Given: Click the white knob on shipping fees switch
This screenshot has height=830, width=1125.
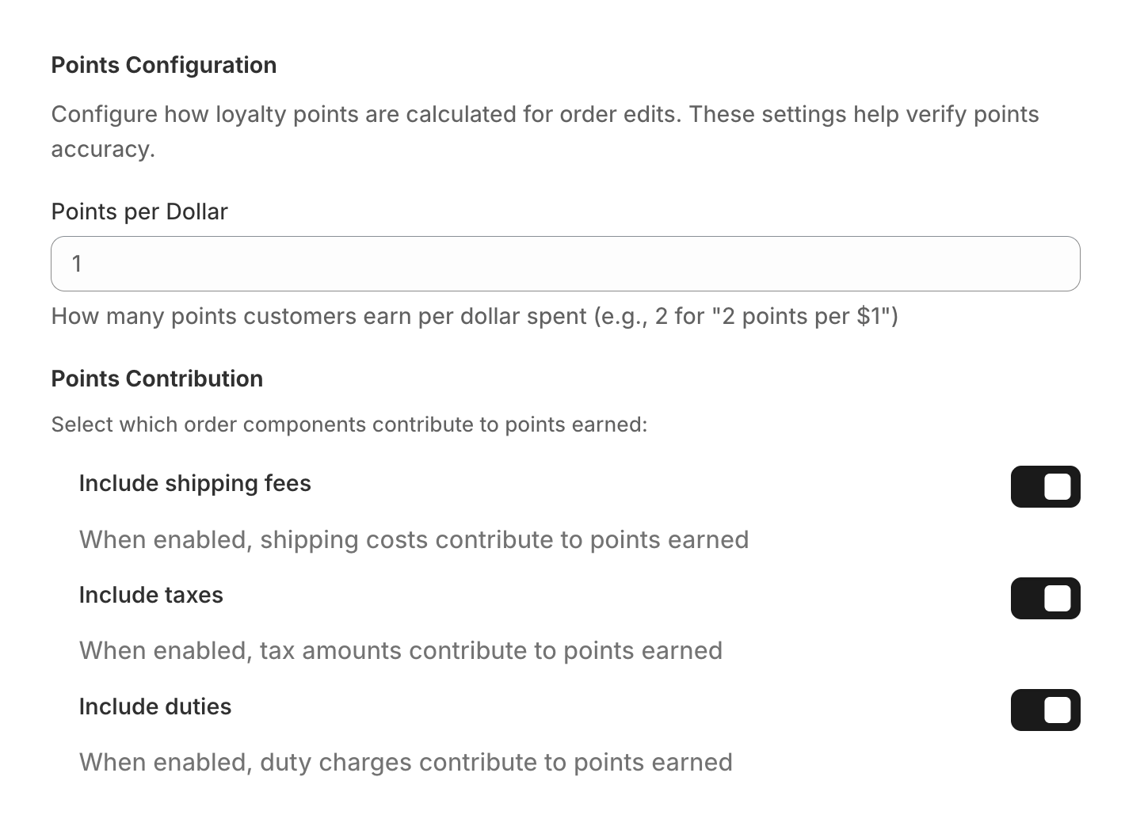Looking at the screenshot, I should tap(1057, 486).
